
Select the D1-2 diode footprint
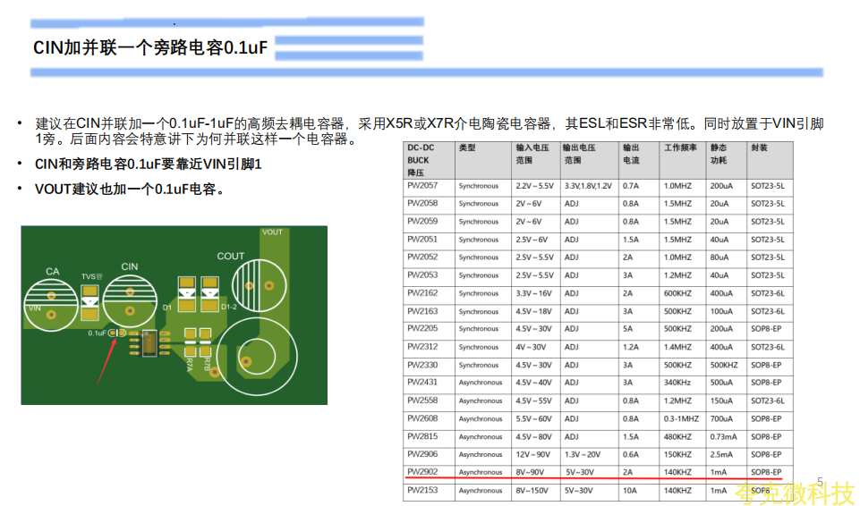click(209, 292)
